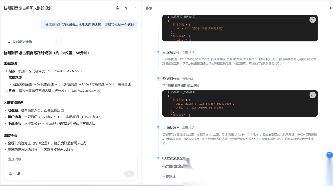The width and height of the screenshot is (333, 186).
Task: Click the 全程以高速为主 bullet text
Action: pos(47,143)
